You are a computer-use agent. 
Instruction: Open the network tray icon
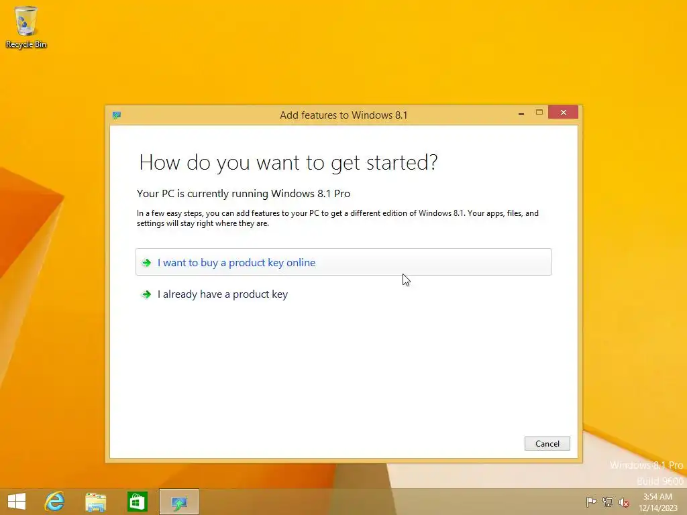pyautogui.click(x=608, y=502)
